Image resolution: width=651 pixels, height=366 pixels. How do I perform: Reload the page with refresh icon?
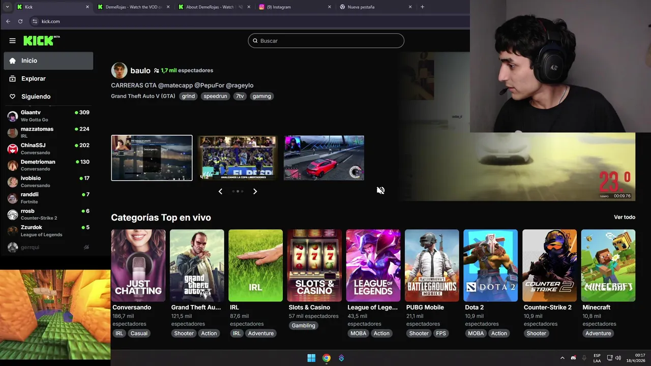click(20, 21)
